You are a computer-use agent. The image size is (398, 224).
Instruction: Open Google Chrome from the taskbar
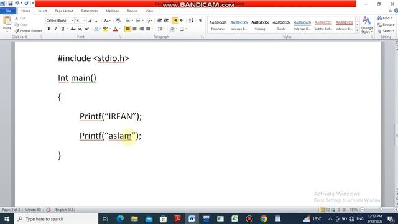click(264, 218)
